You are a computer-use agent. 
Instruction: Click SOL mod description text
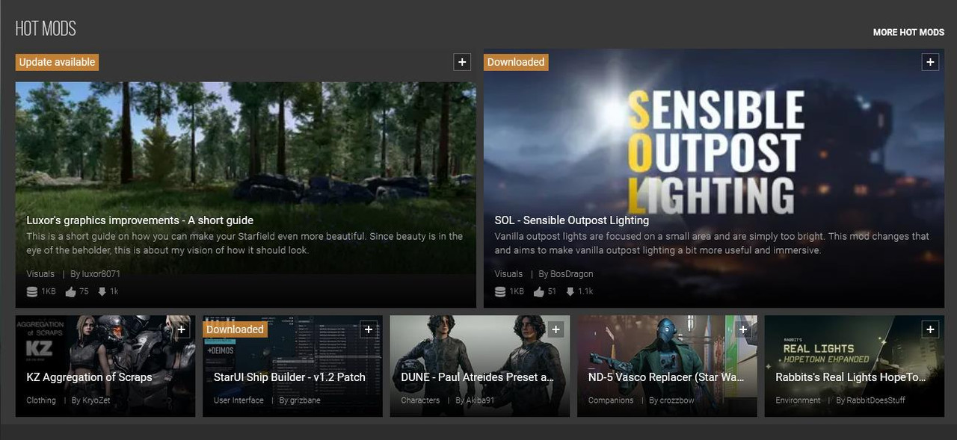click(x=712, y=244)
